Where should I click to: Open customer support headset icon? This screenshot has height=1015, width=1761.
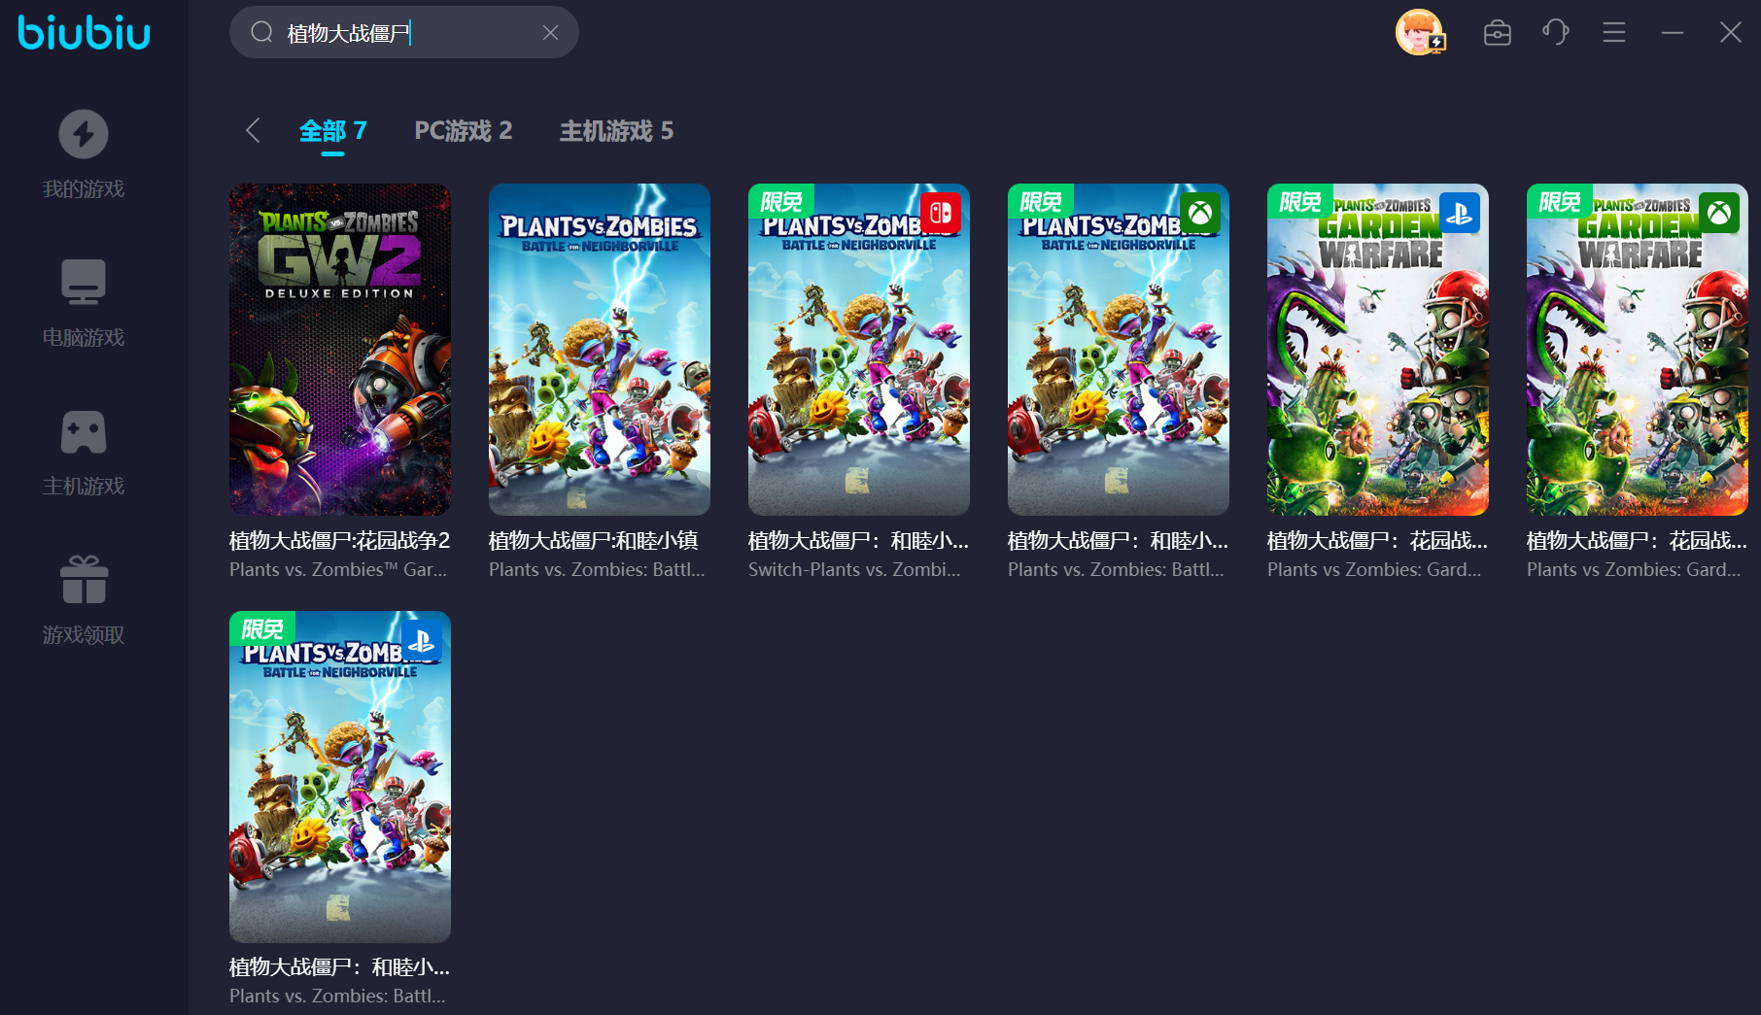pos(1555,33)
